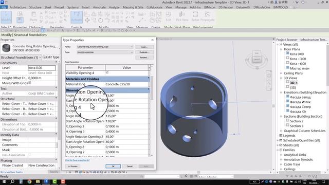The image size is (329, 185).
Task: Click the Project Browser vertical scrollbar
Action: tap(328, 65)
